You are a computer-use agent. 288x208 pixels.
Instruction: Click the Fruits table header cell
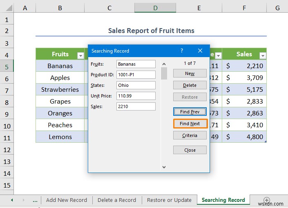[x=60, y=54]
